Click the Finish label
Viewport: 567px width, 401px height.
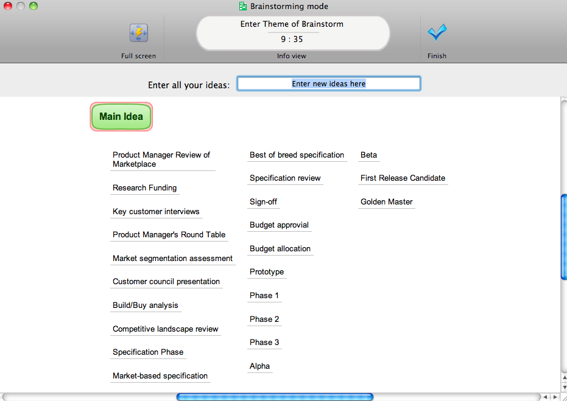click(437, 56)
